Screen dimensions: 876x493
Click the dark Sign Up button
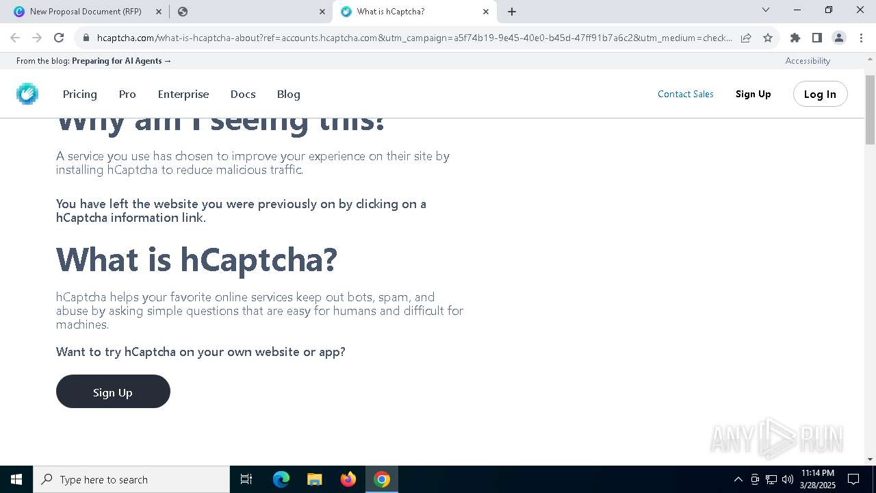click(113, 392)
